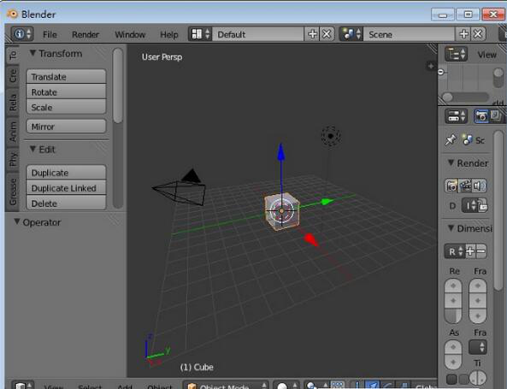Click the Render still image camera button
507x389 pixels.
click(x=451, y=186)
